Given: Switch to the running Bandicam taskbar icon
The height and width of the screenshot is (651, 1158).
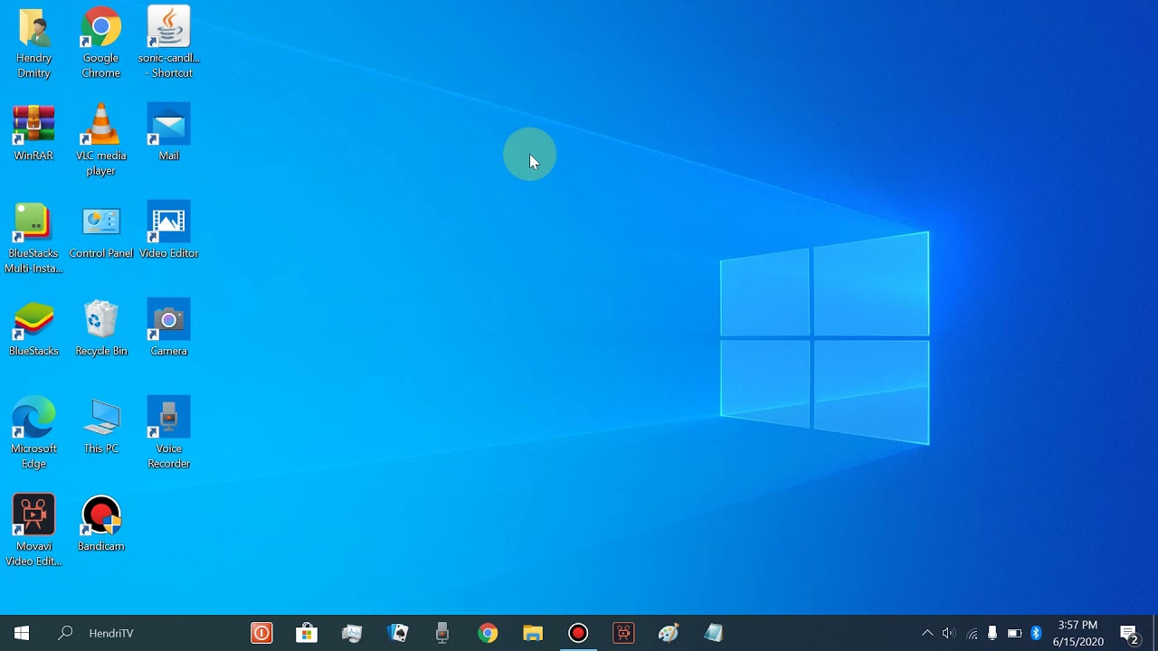Looking at the screenshot, I should 578,633.
